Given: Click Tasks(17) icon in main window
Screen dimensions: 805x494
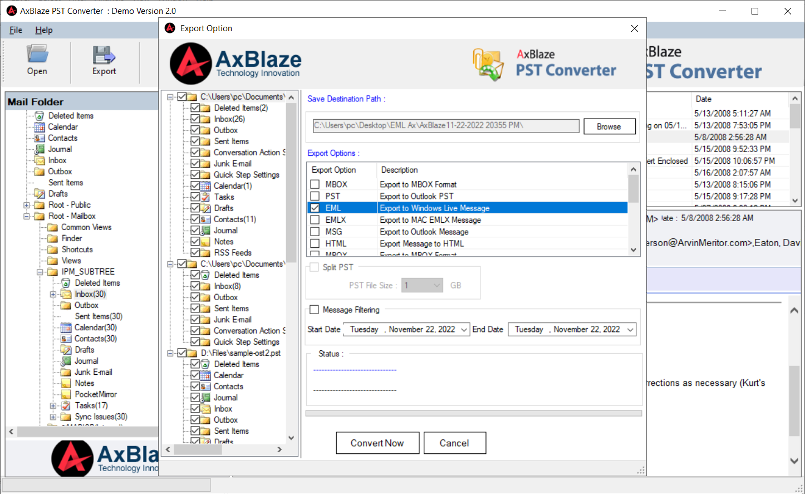Looking at the screenshot, I should click(66, 405).
